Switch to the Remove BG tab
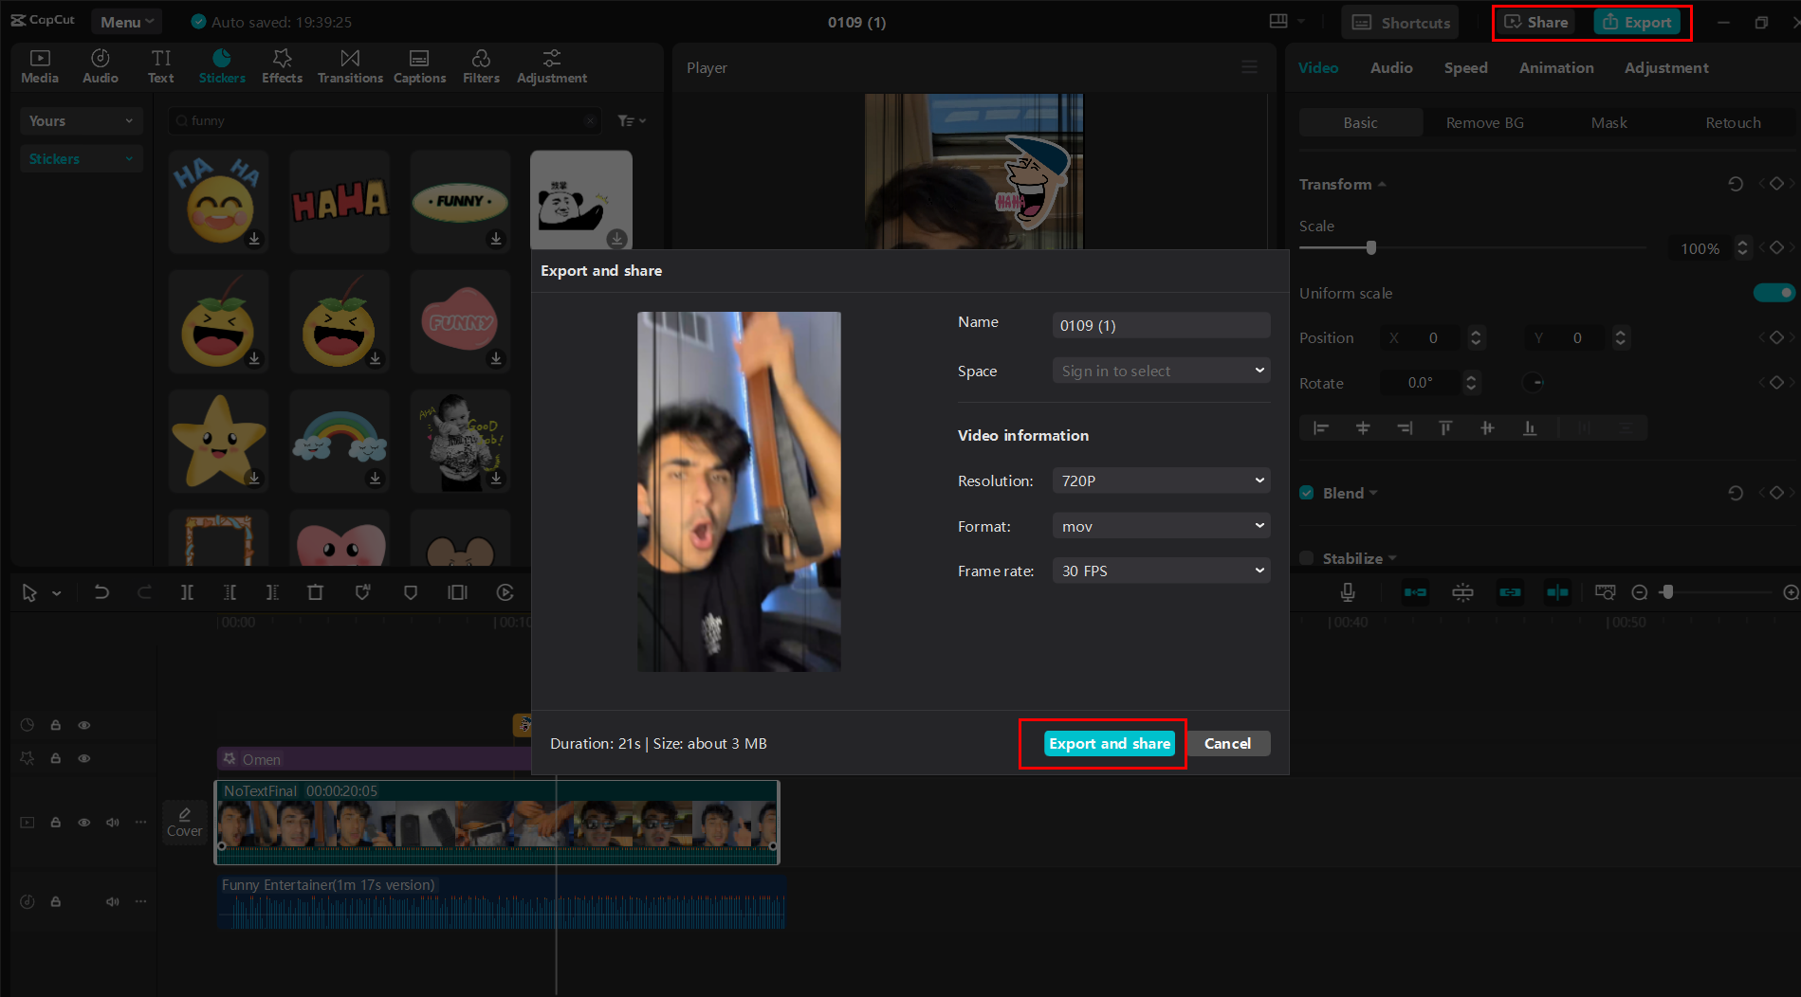The height and width of the screenshot is (997, 1801). (1484, 122)
